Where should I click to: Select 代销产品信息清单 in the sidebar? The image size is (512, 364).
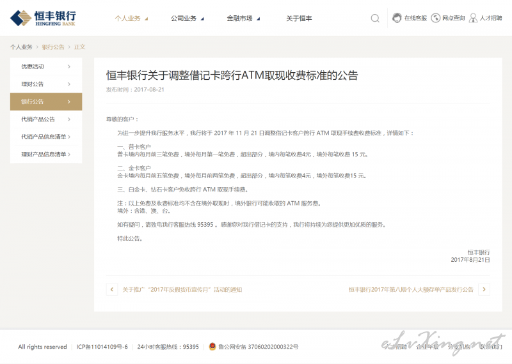click(x=46, y=137)
